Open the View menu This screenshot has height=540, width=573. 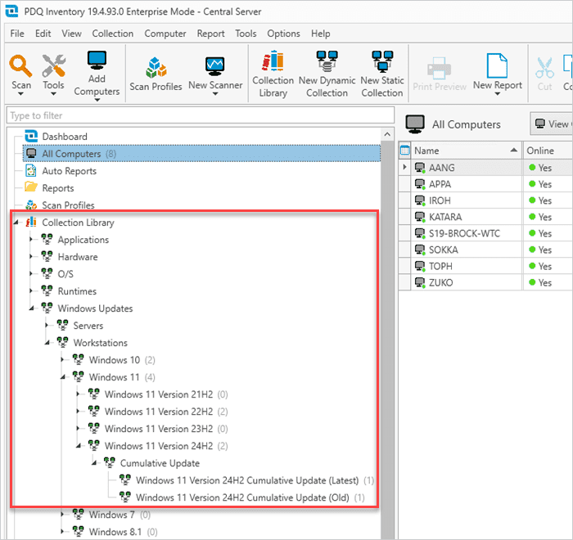[x=71, y=34]
